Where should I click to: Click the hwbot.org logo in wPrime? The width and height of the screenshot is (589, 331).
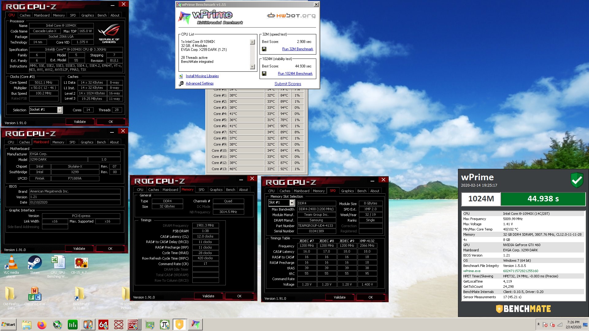click(x=291, y=15)
